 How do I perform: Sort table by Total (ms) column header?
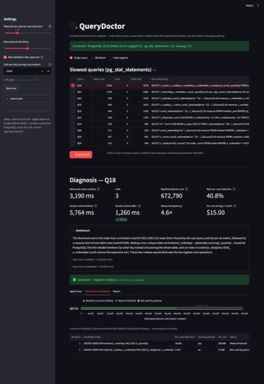[x=139, y=79]
